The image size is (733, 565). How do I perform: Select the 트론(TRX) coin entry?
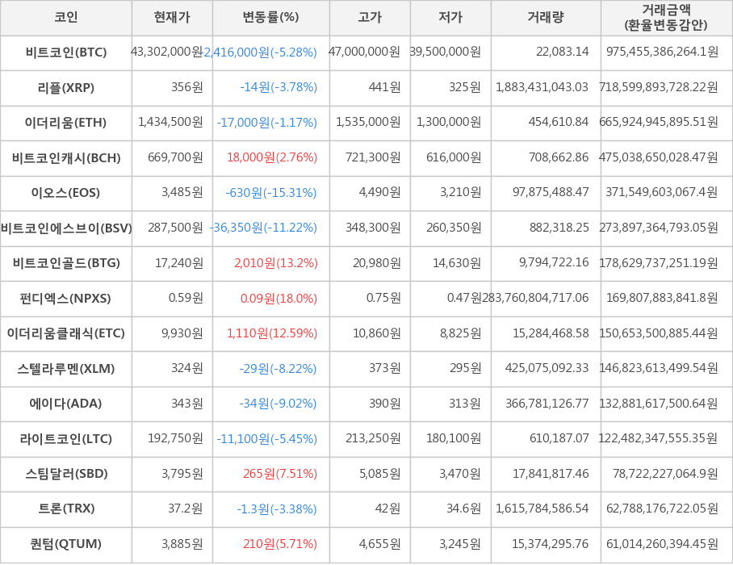pyautogui.click(x=66, y=509)
